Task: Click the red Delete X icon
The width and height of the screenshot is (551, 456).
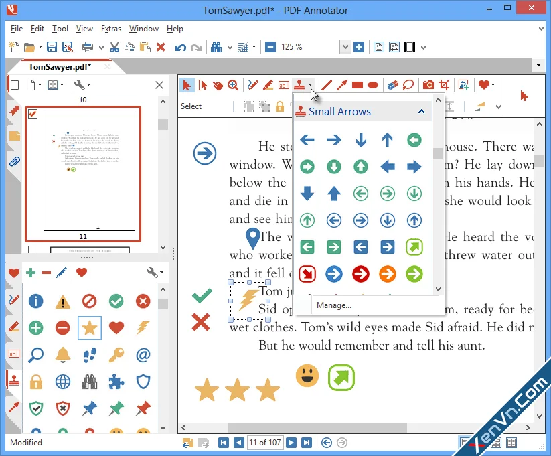Action: (x=161, y=47)
